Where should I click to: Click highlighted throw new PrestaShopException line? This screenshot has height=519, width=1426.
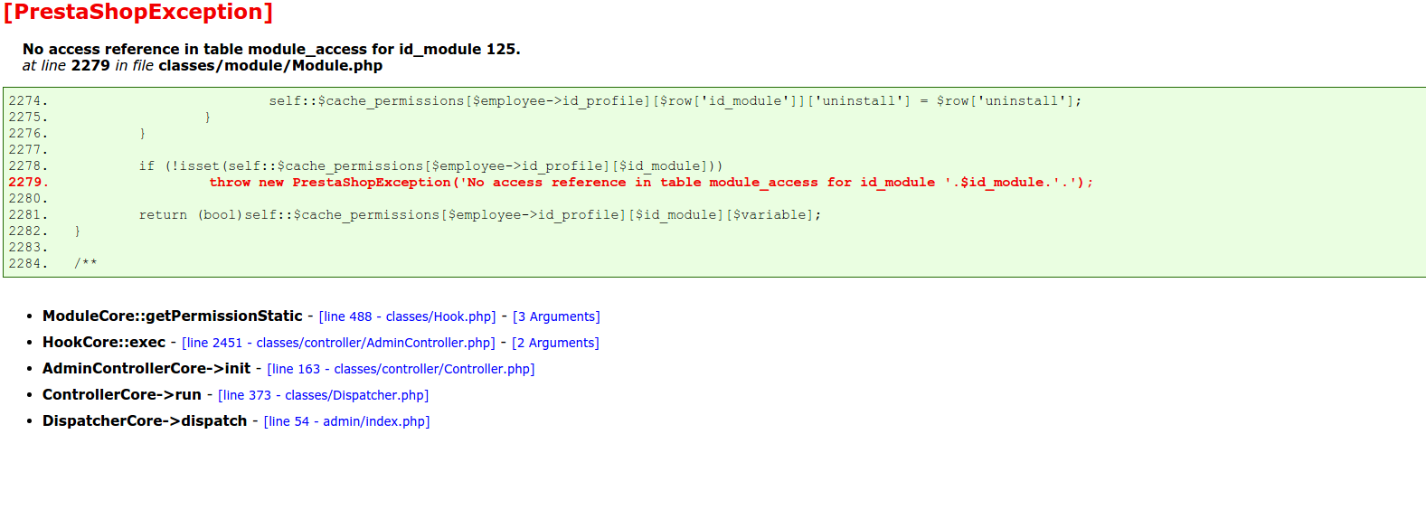click(x=651, y=183)
